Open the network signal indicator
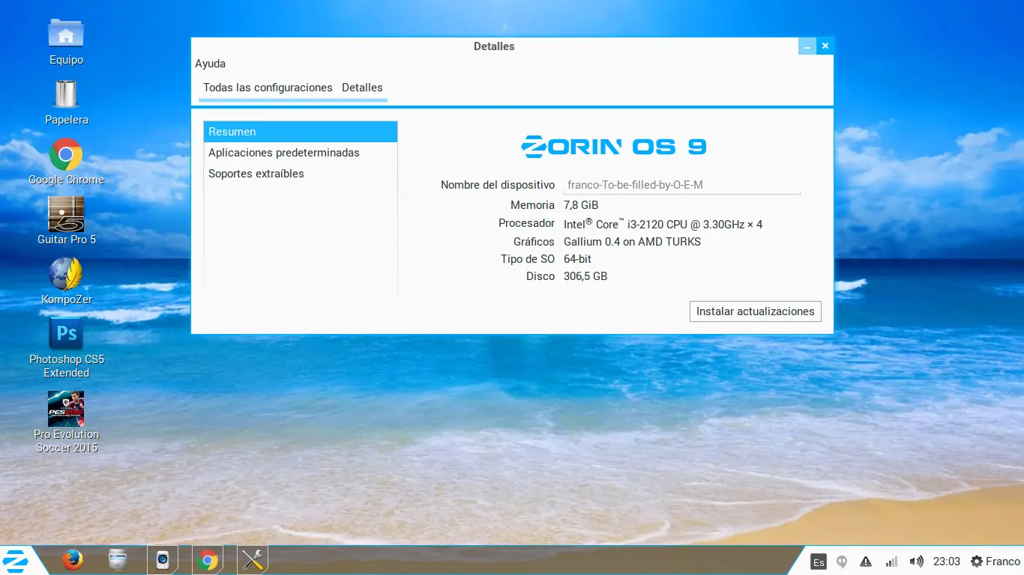Image resolution: width=1024 pixels, height=575 pixels. coord(891,562)
